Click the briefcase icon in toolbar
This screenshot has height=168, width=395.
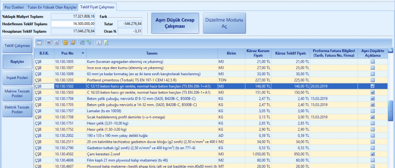pos(65,42)
